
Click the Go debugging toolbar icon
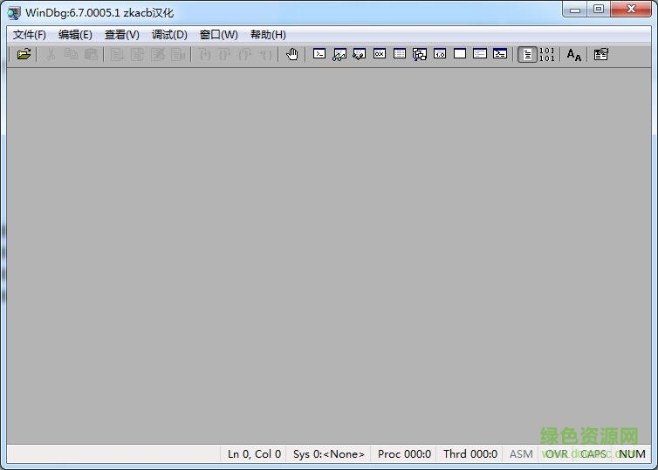coord(117,54)
